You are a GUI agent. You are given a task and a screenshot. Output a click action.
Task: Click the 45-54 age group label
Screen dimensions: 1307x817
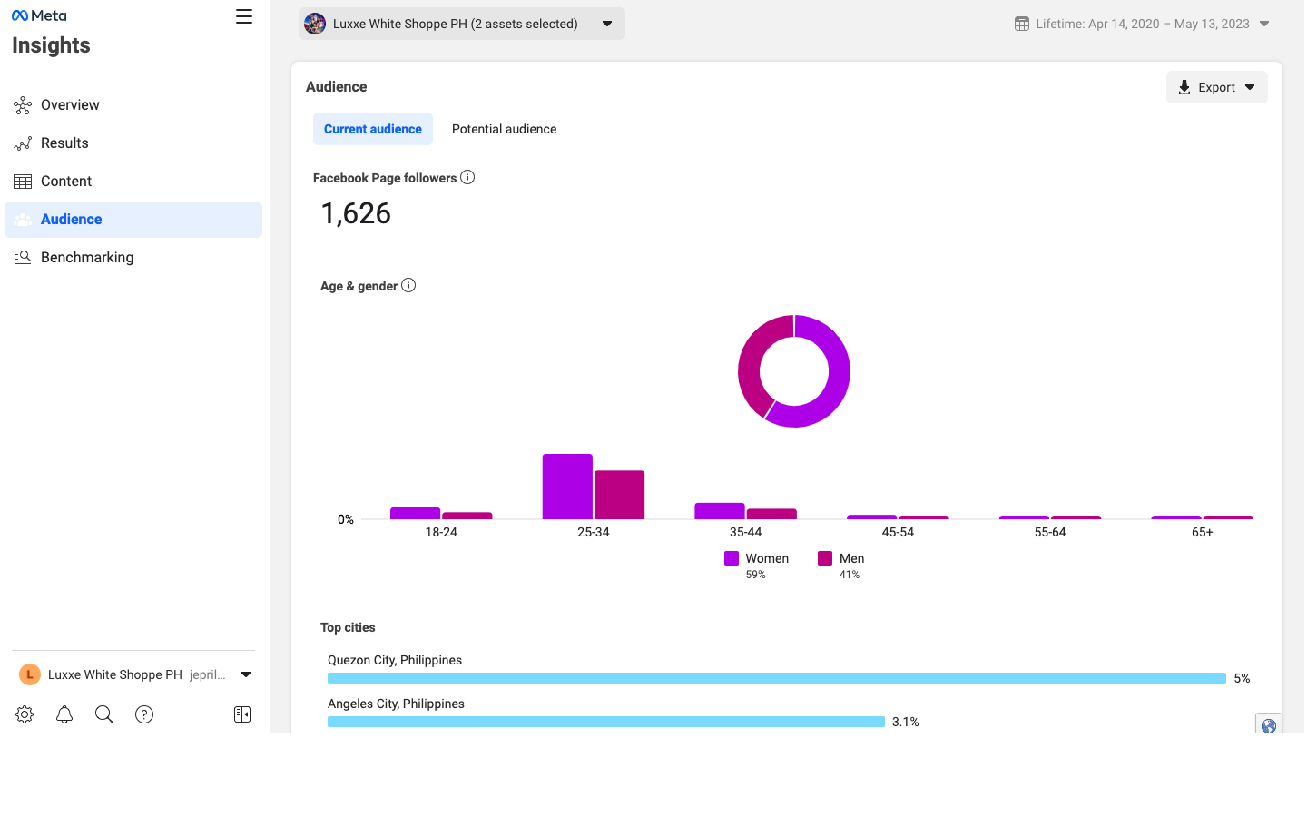[898, 532]
